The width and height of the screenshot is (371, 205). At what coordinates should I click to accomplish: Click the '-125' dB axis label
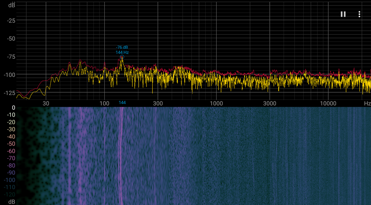coord(9,93)
